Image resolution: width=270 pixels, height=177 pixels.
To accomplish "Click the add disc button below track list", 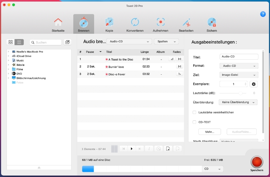I will coord(159,149).
